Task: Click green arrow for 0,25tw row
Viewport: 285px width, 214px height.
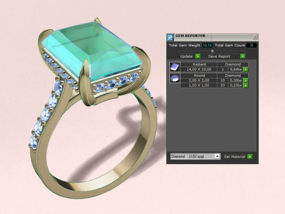Action: coord(246,86)
